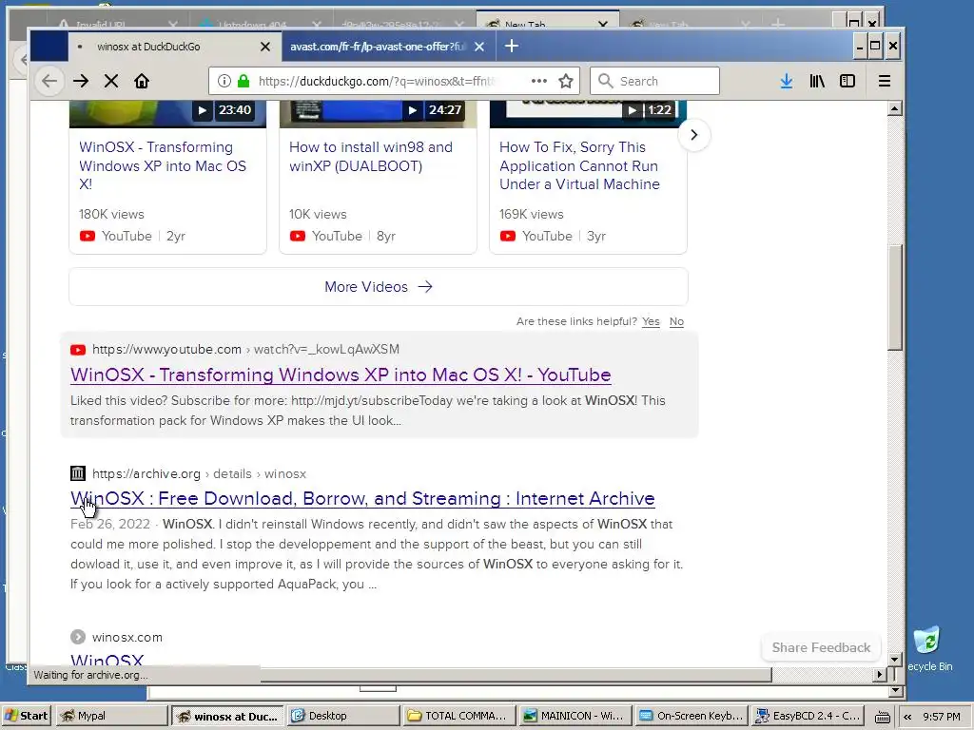Image resolution: width=974 pixels, height=730 pixels.
Task: Open WinOSX Transforming Windows XP YouTube result
Action: 341,375
